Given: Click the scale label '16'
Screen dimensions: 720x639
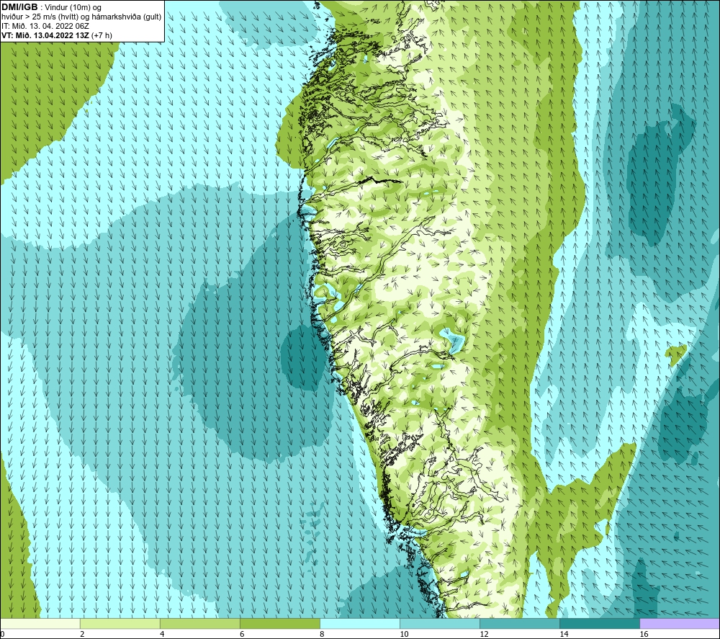Looking at the screenshot, I should [x=643, y=634].
